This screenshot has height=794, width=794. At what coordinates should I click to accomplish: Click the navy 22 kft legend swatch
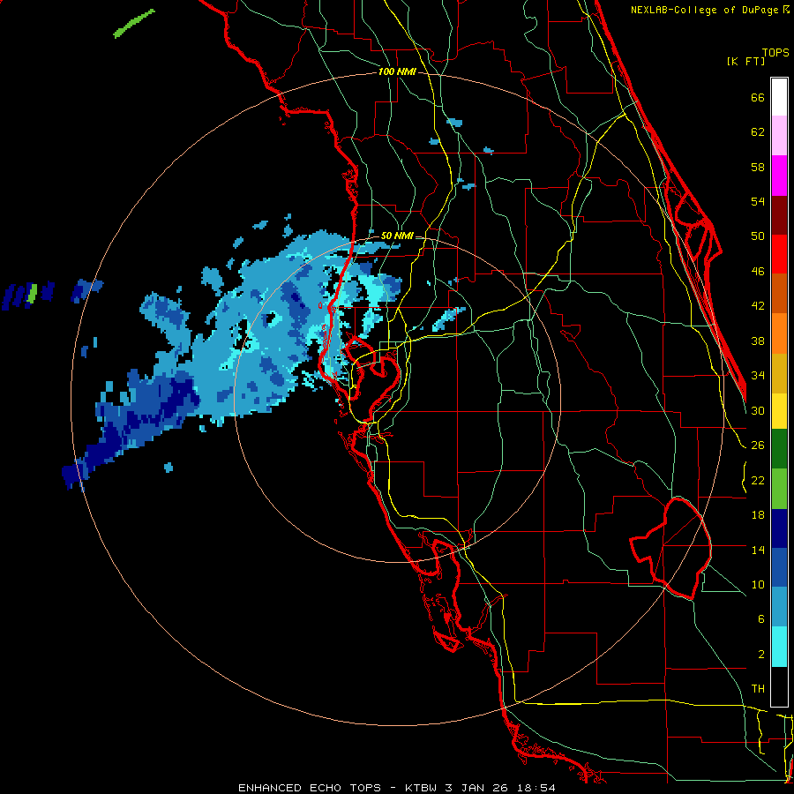[x=779, y=528]
